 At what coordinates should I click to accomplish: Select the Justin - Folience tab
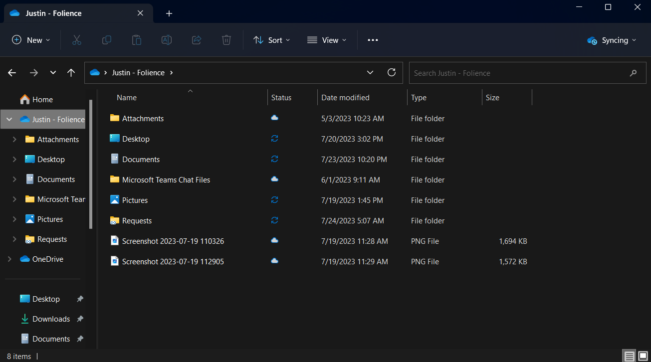pos(77,13)
